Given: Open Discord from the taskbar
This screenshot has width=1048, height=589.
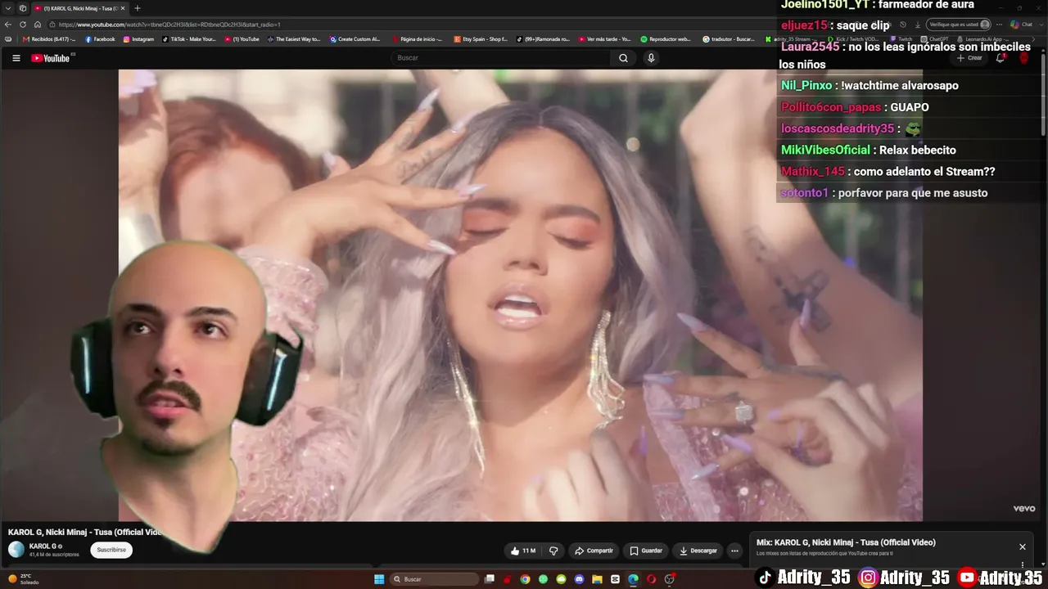Looking at the screenshot, I should [579, 579].
